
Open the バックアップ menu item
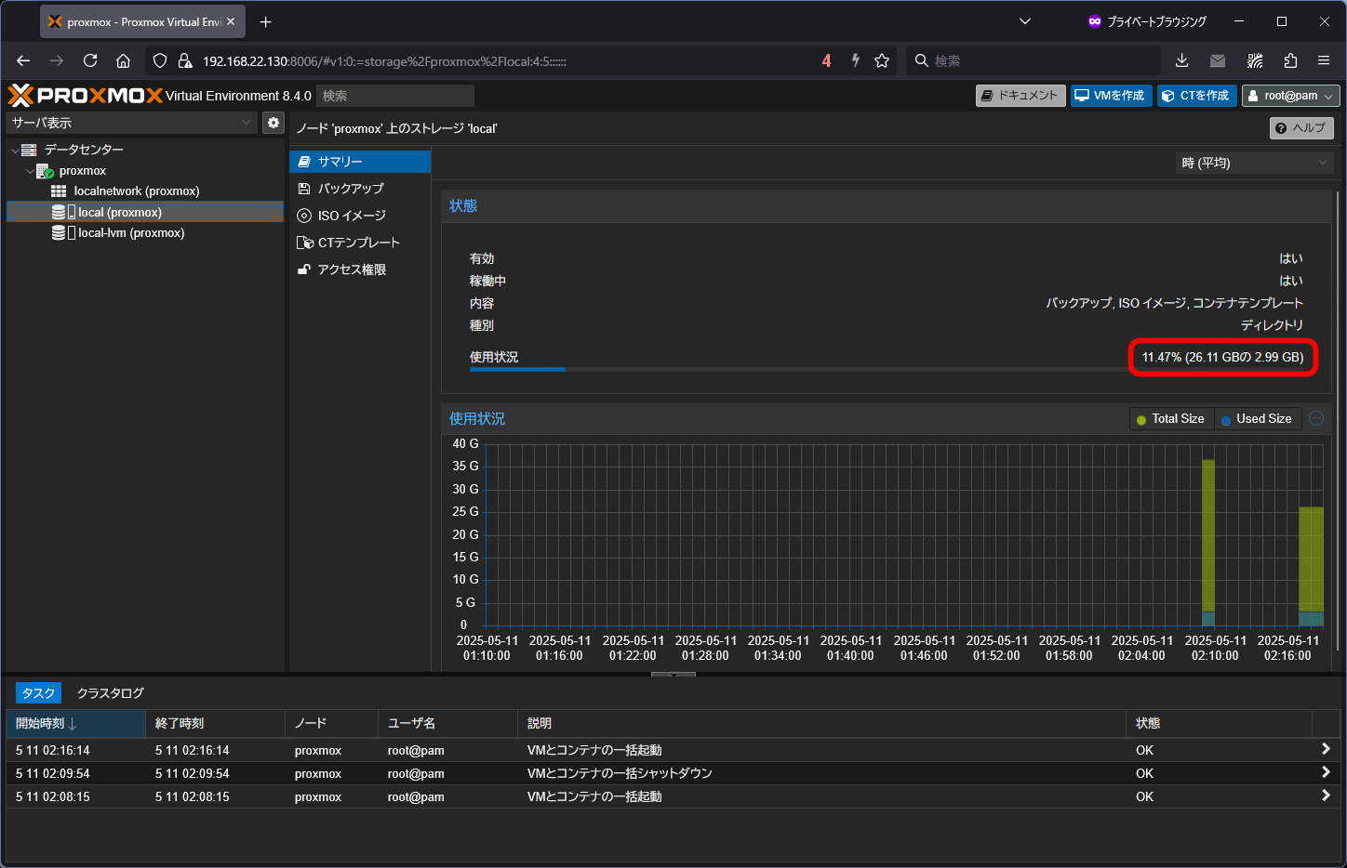(360, 189)
